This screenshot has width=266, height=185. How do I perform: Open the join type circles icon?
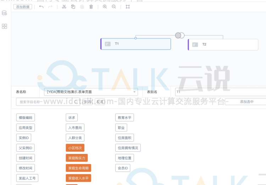180,35
